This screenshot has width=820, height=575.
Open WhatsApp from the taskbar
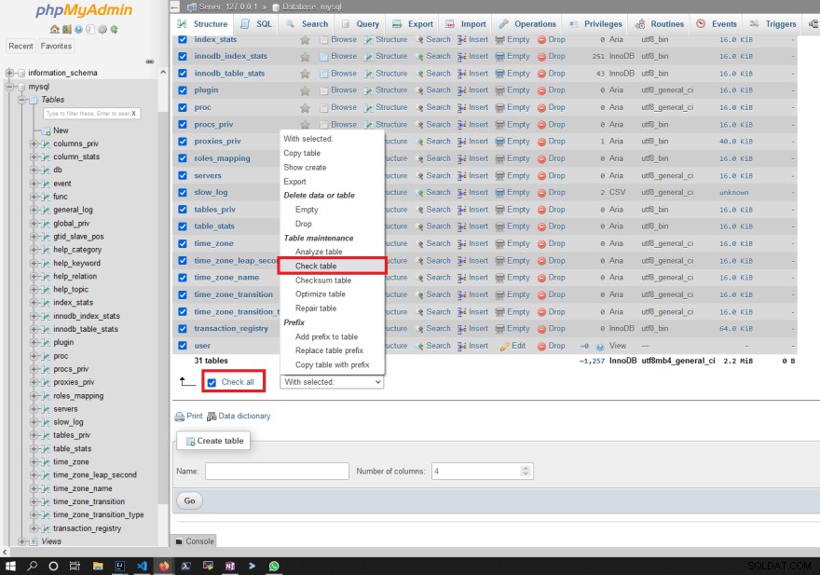(x=274, y=566)
